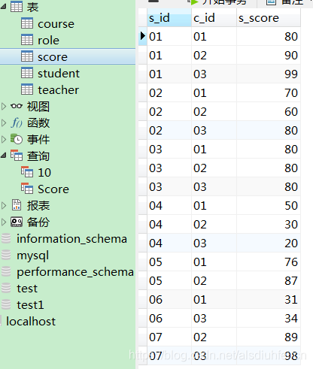The height and width of the screenshot is (369, 313).
Task: Collapse the 表 tables node
Action: tap(3, 7)
